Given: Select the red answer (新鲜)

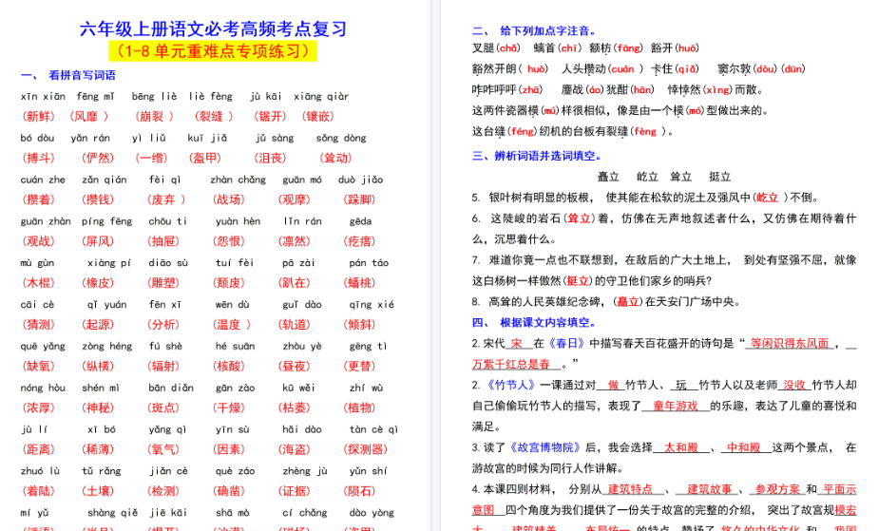Looking at the screenshot, I should click(38, 117).
